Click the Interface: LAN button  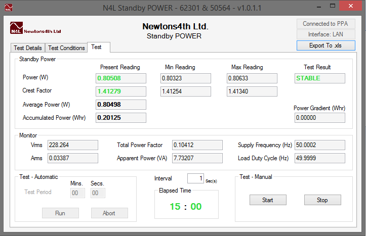click(x=326, y=34)
